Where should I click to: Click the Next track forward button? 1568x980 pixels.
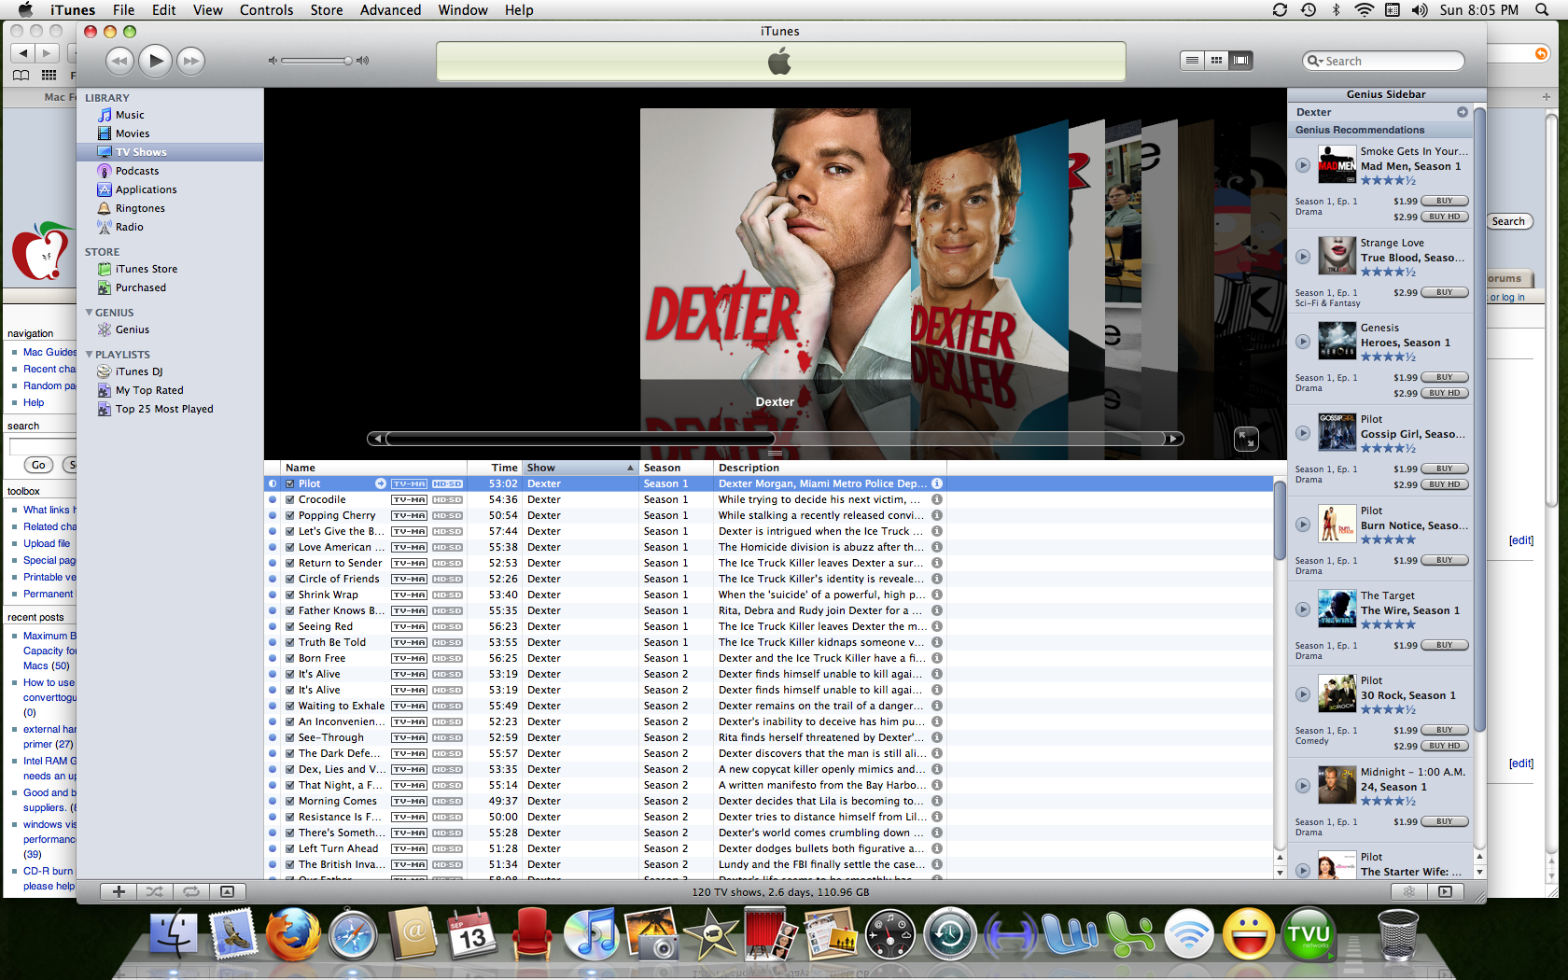(190, 61)
